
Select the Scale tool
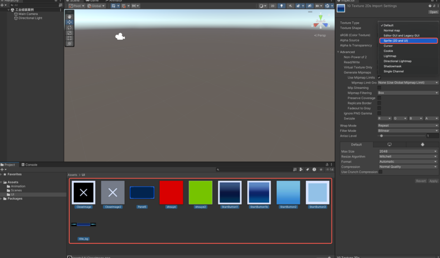coord(70,33)
